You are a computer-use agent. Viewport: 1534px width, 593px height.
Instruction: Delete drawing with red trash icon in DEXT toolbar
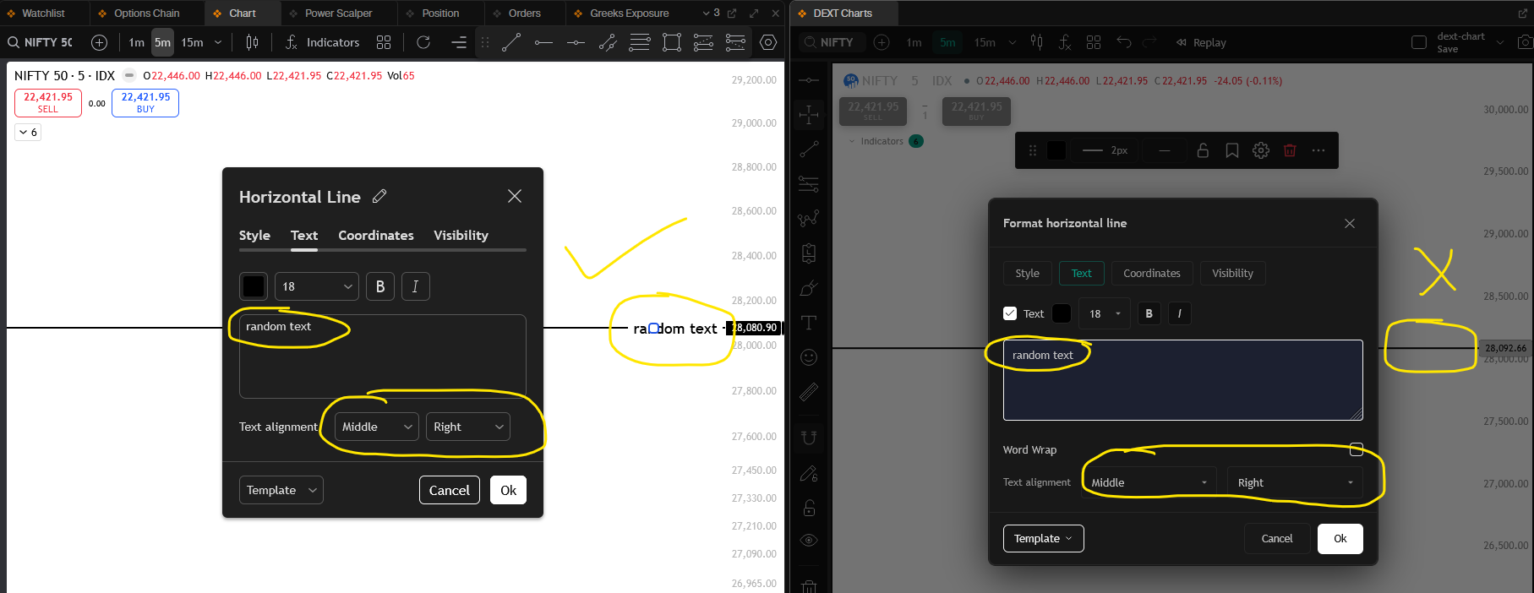(1290, 150)
